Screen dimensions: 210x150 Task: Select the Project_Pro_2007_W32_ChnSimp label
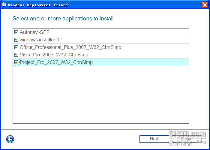point(56,62)
